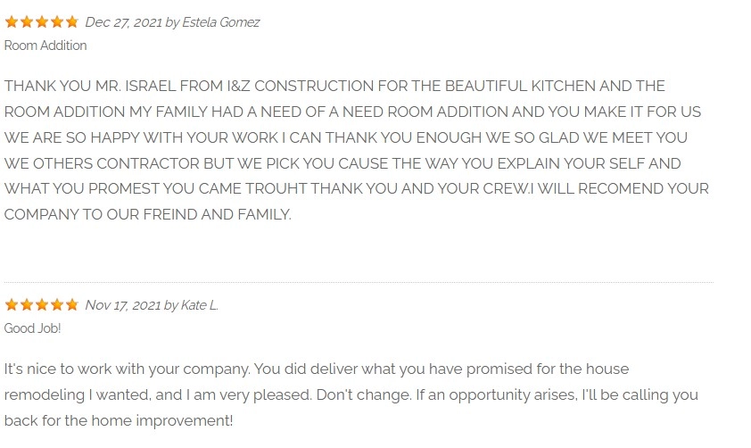751x448 pixels.
Task: Click the reviewer name Kate L.
Action: (200, 305)
